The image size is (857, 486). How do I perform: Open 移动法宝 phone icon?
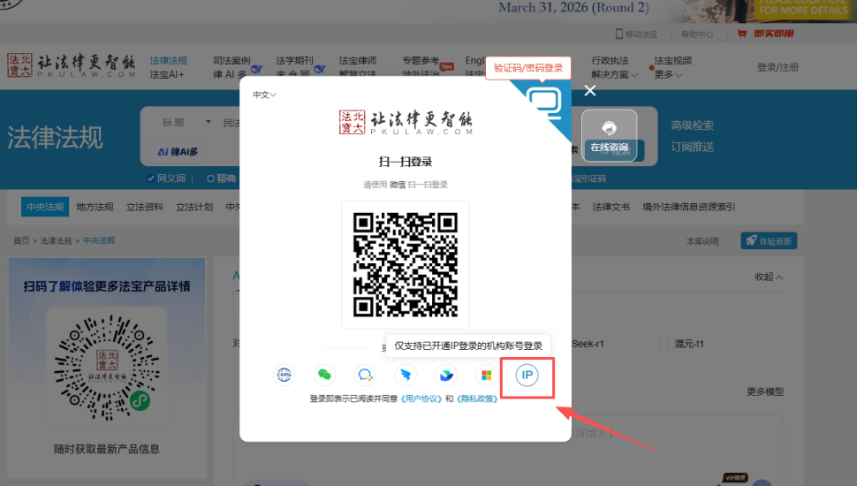tap(619, 34)
